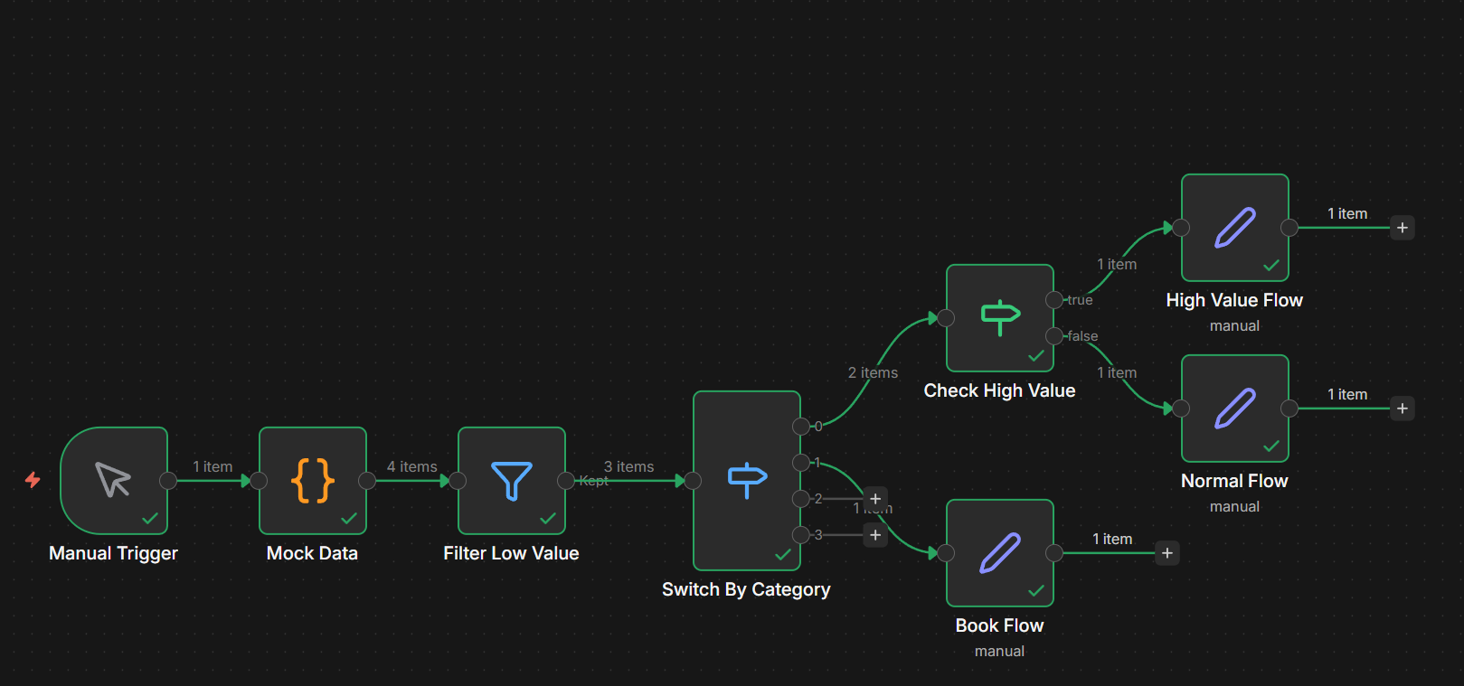Image resolution: width=1464 pixels, height=686 pixels.
Task: Click the Kept output of Filter Low Value
Action: click(566, 481)
